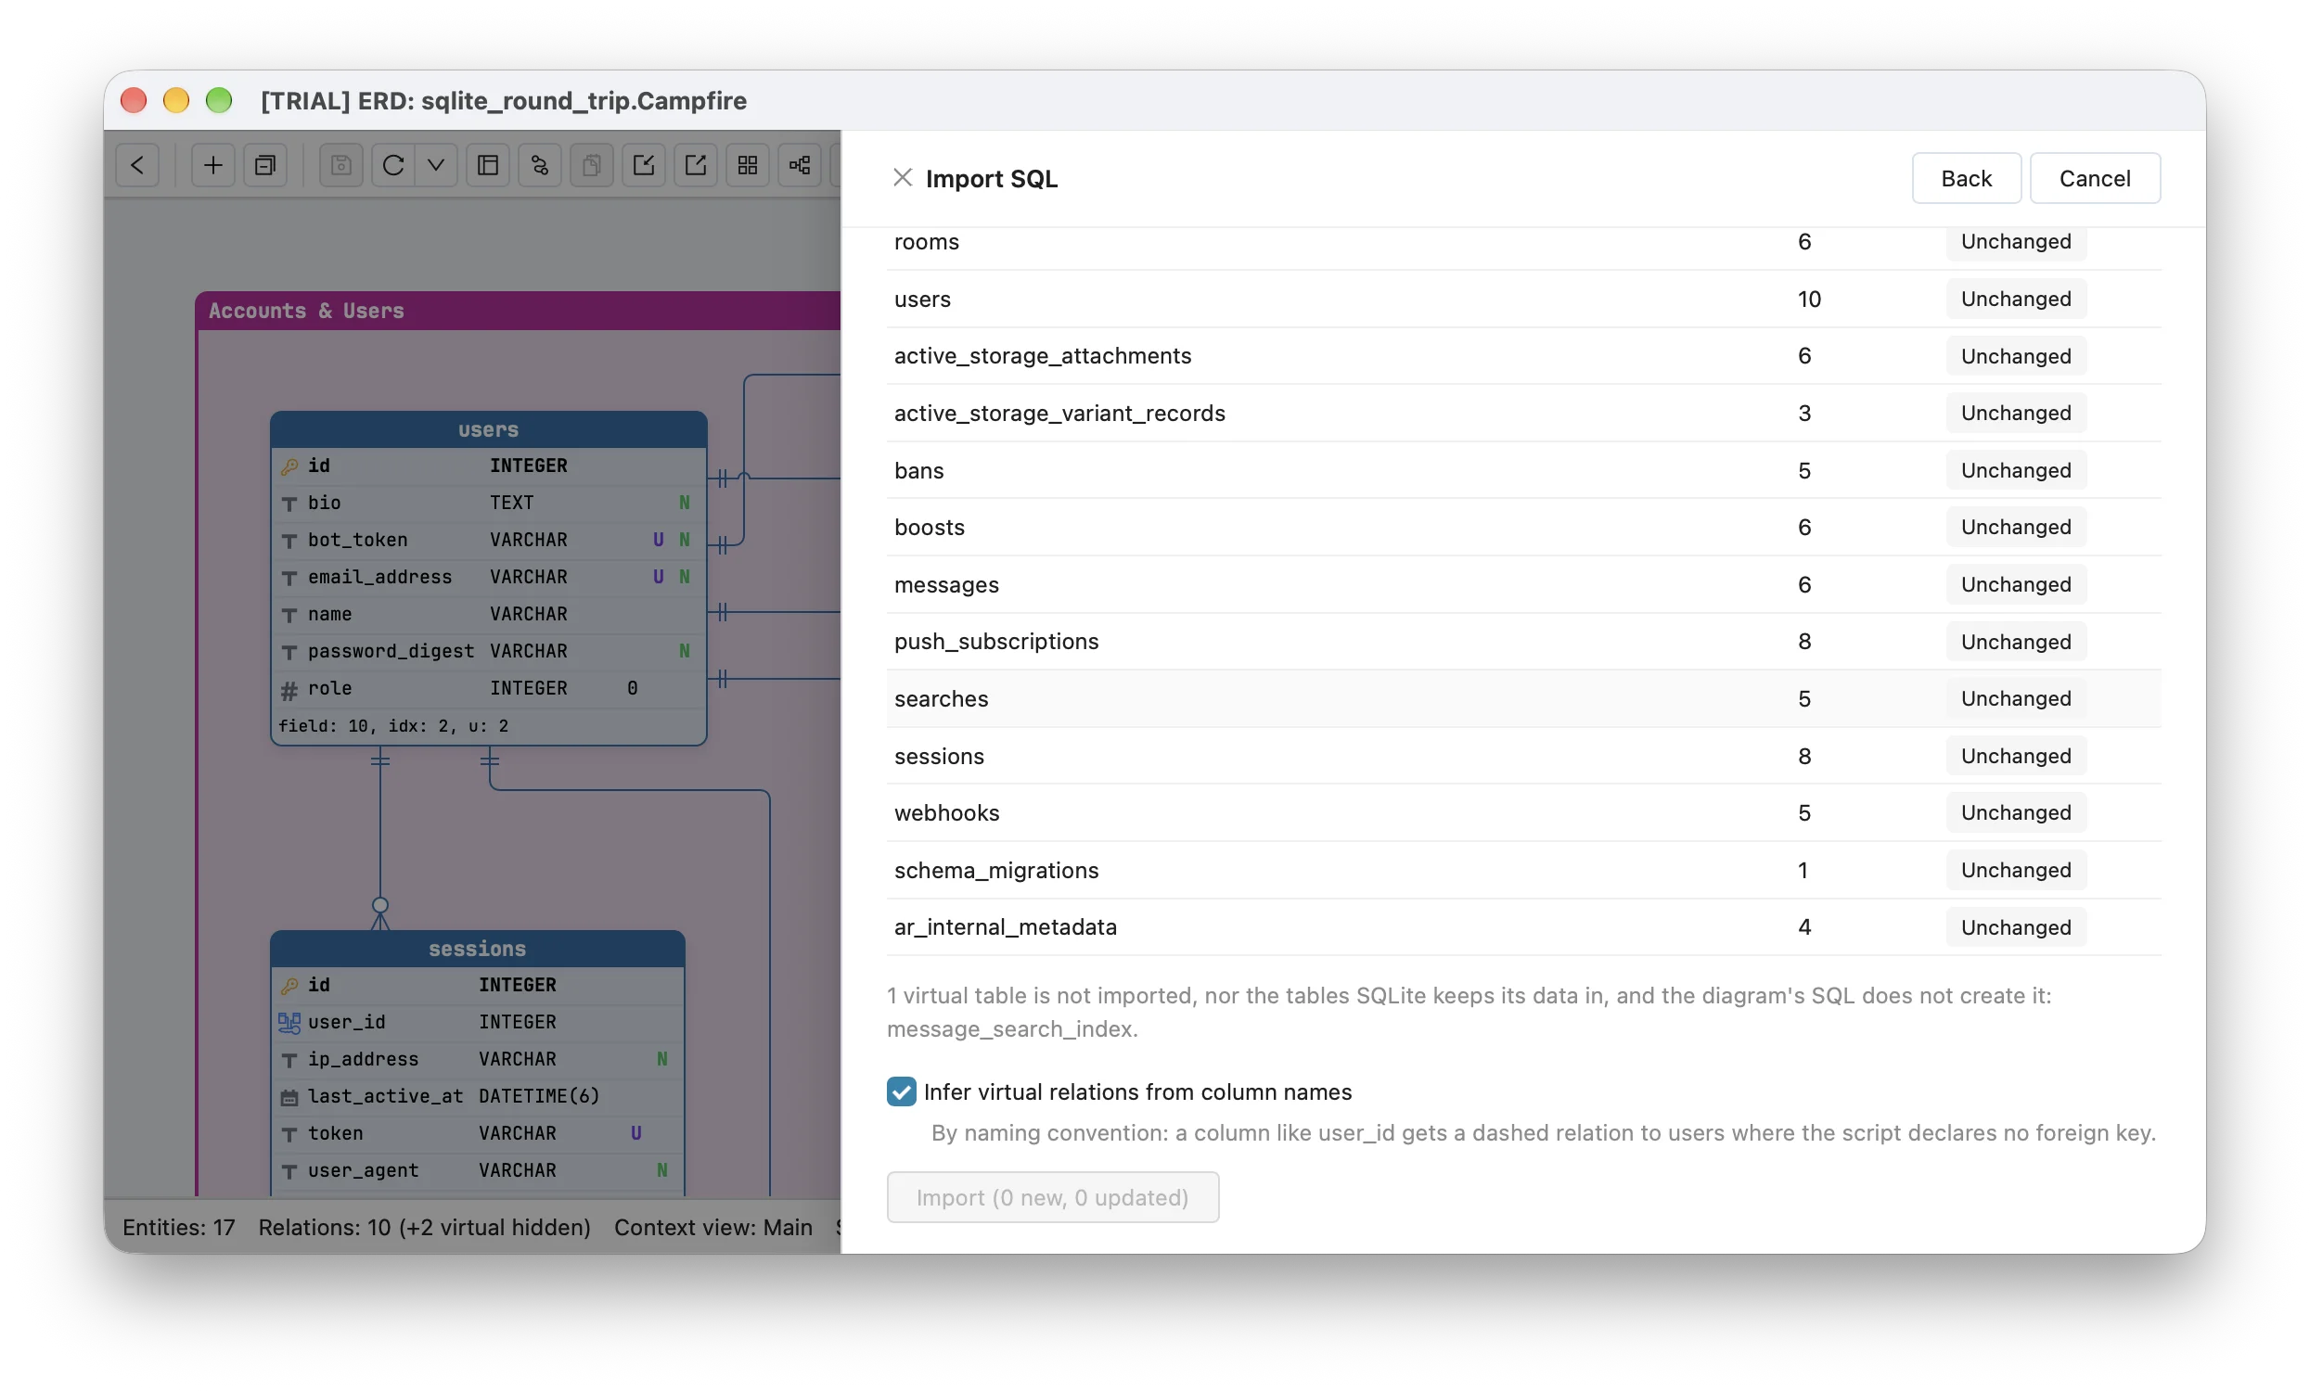Select the 'push_subscriptions' table row
Viewport: 2310px width, 1391px height.
coord(1523,641)
